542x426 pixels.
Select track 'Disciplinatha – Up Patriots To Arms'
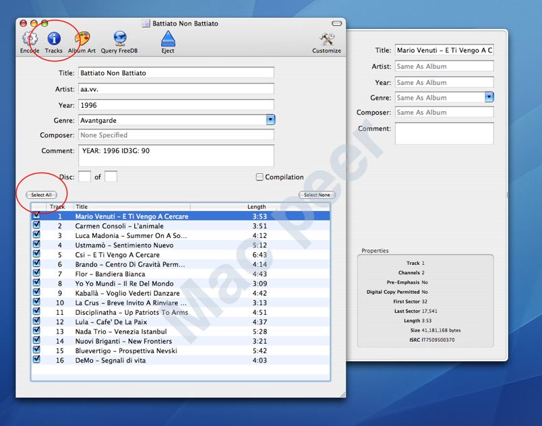tap(181, 312)
